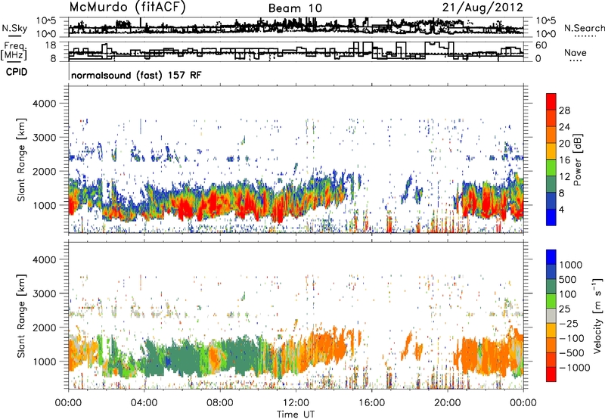This screenshot has width=605, height=419.
Task: Click the "4000" tick of power panel
Action: (44, 104)
